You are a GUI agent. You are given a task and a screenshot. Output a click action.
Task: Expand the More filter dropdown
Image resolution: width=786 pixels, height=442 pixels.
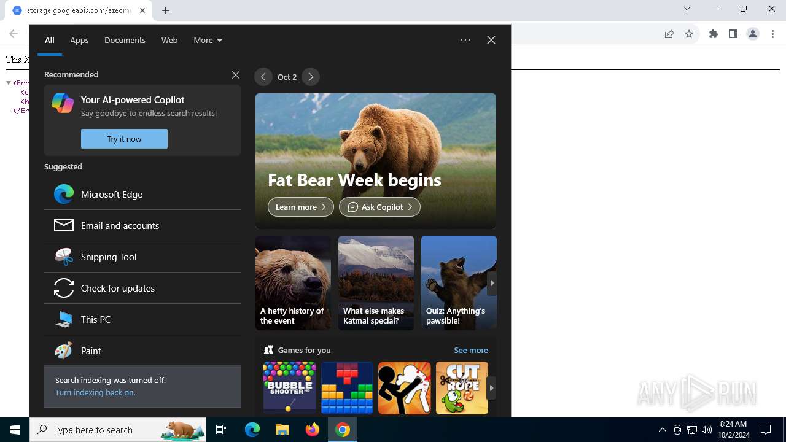pos(208,40)
